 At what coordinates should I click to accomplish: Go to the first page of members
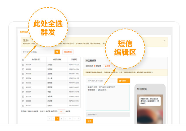click(x=49, y=119)
